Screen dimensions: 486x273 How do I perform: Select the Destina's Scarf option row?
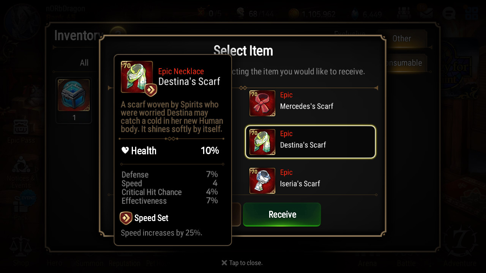click(x=311, y=142)
